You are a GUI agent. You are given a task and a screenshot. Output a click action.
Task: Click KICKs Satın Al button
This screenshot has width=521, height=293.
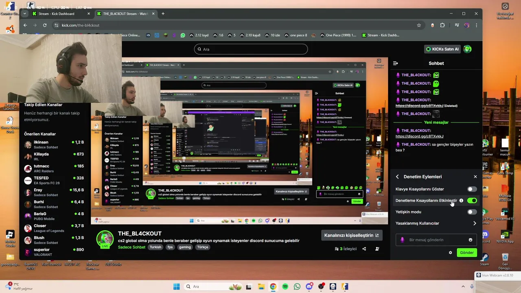(442, 49)
